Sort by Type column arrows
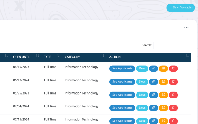Viewport: 198px width, 124px height. tap(58, 56)
